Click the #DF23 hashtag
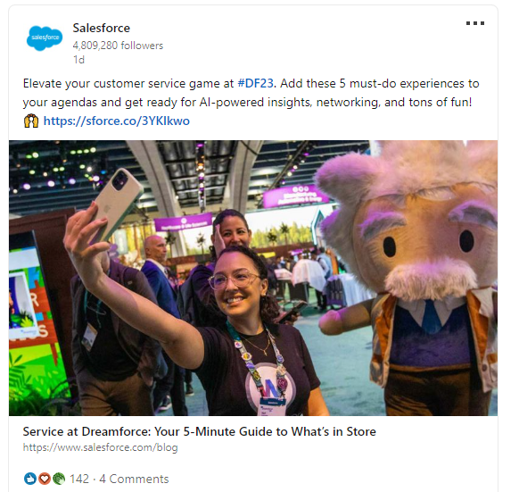The width and height of the screenshot is (519, 492). click(256, 83)
